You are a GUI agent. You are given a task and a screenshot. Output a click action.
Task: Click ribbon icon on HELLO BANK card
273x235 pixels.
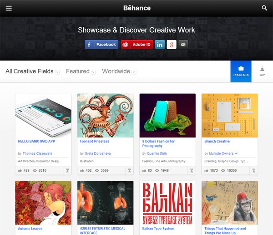67,171
